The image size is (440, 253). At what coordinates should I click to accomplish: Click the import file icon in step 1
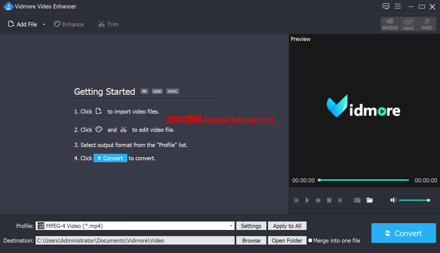point(99,111)
